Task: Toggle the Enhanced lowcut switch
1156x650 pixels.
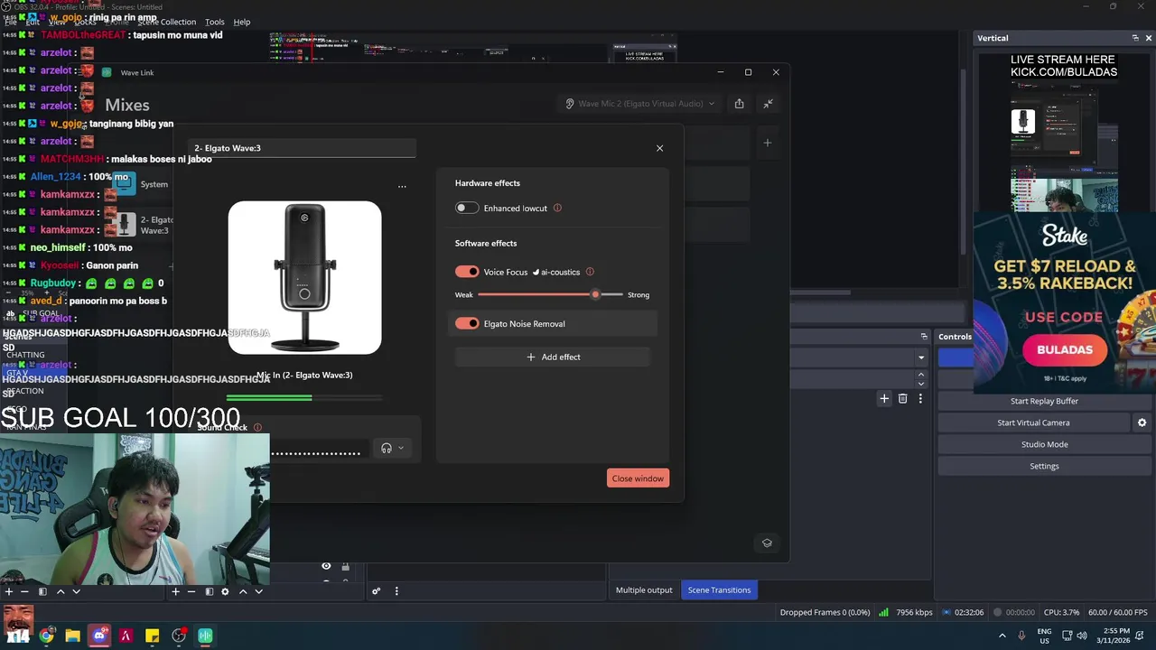Action: [466, 209]
